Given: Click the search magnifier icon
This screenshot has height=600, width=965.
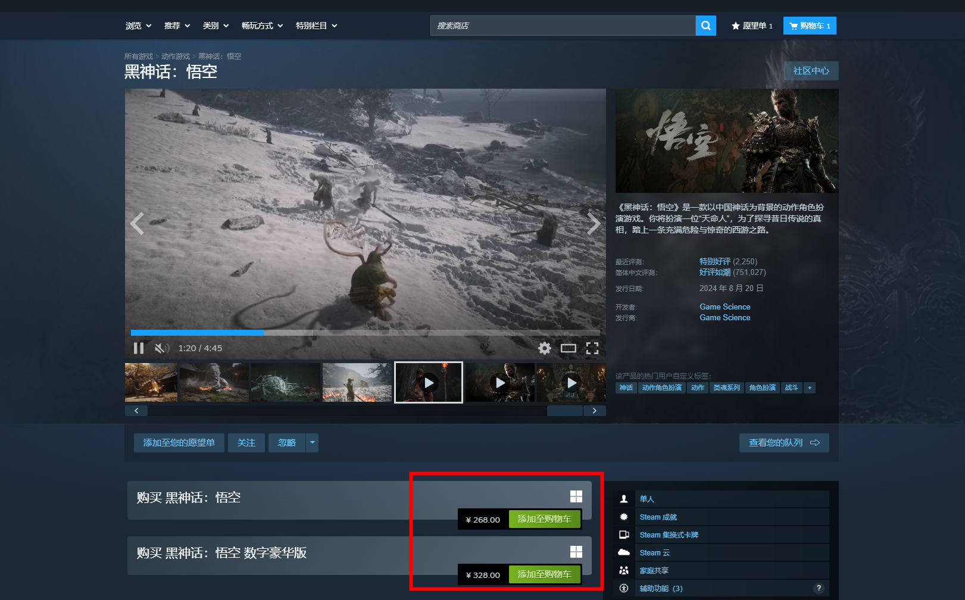Looking at the screenshot, I should (705, 26).
